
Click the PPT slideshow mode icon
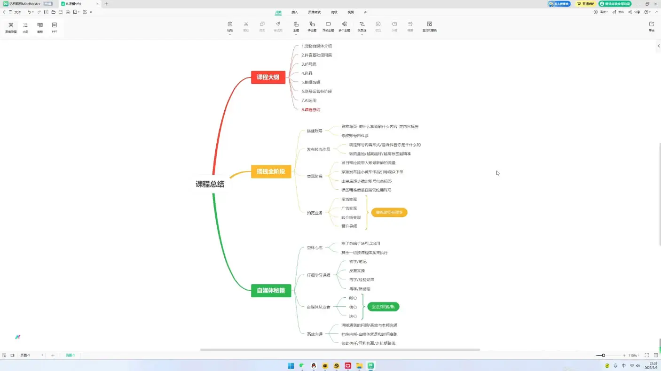(x=55, y=27)
